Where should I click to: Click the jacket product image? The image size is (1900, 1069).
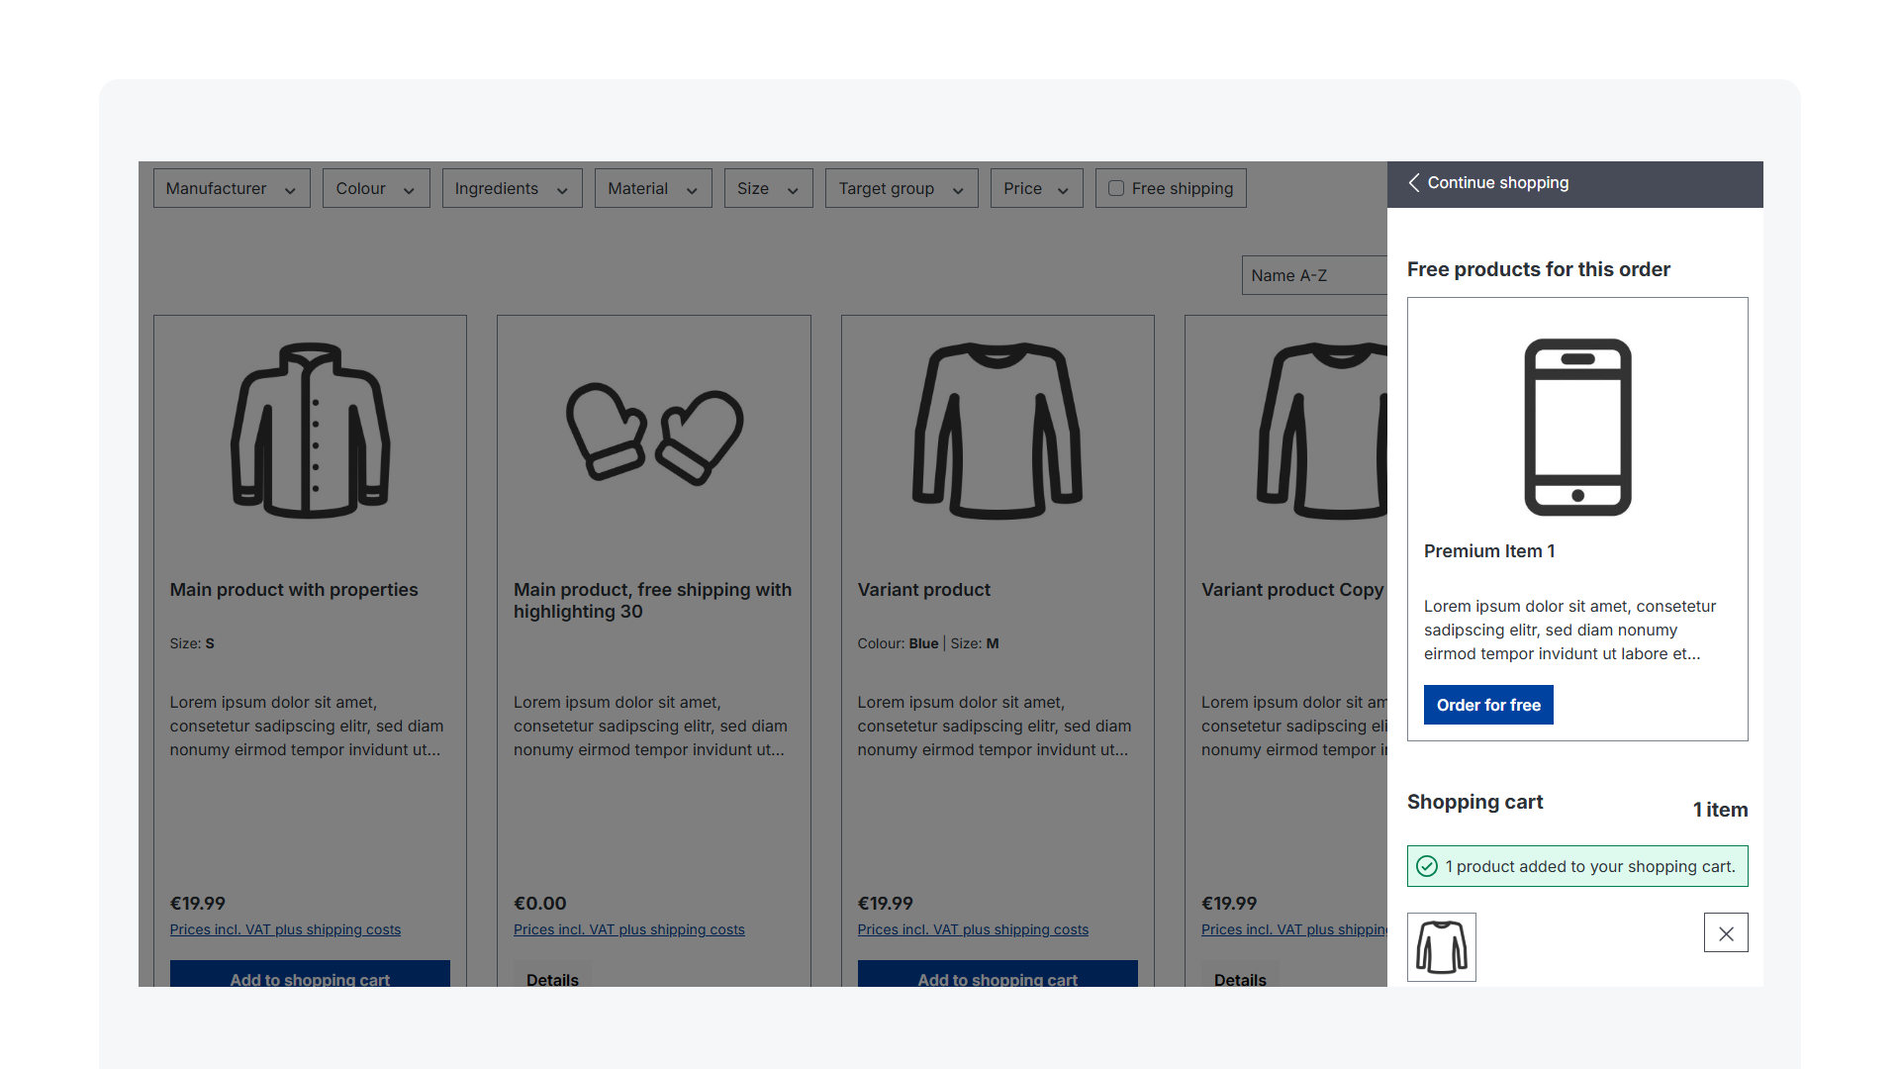coord(310,431)
